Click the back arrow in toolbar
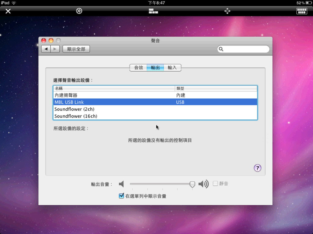Image resolution: width=313 pixels, height=234 pixels. 46,49
